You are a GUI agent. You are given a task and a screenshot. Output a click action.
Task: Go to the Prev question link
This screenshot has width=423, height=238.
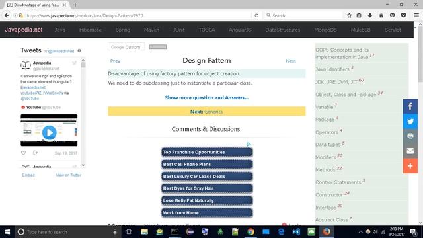pos(115,61)
